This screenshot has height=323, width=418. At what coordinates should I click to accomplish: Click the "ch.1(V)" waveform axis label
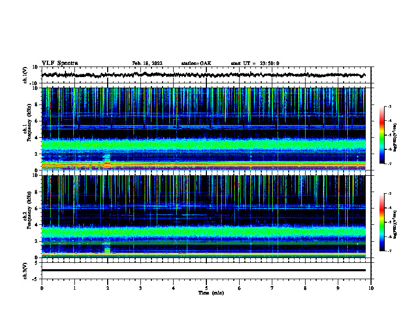click(x=25, y=75)
